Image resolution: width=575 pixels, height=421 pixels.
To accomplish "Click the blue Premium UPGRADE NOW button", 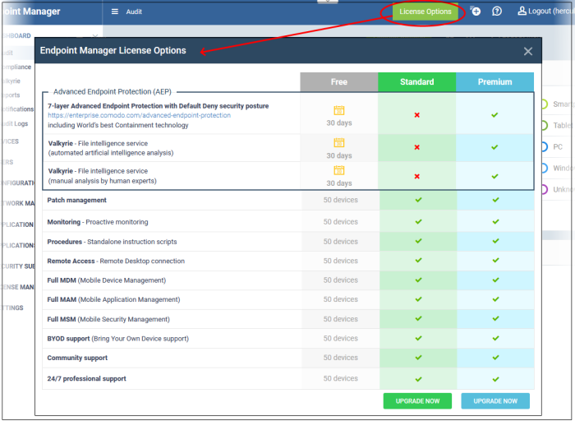I will pos(495,400).
